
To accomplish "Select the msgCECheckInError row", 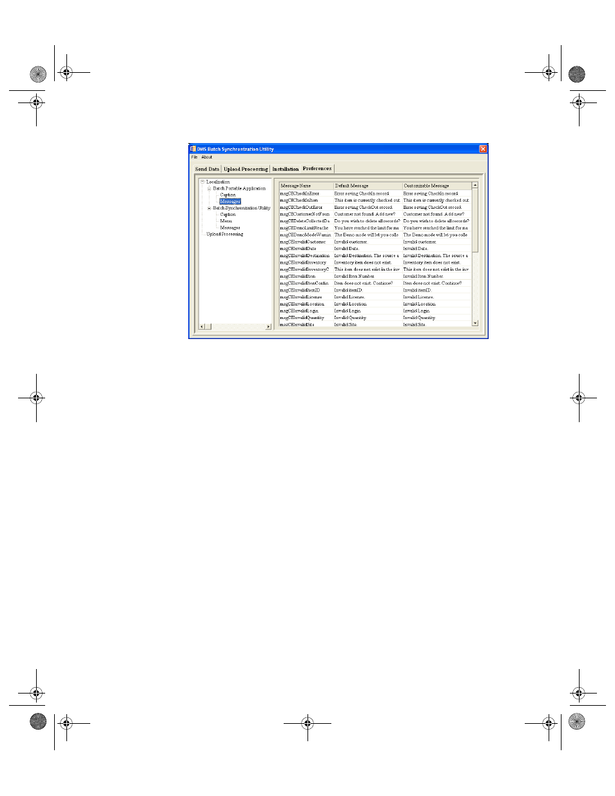I will 375,193.
